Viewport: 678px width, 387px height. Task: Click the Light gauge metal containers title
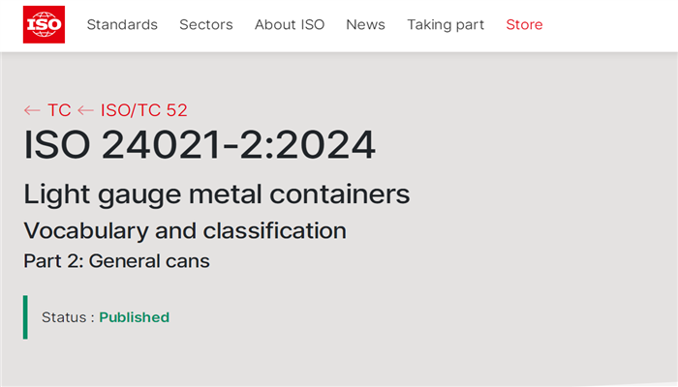point(217,193)
